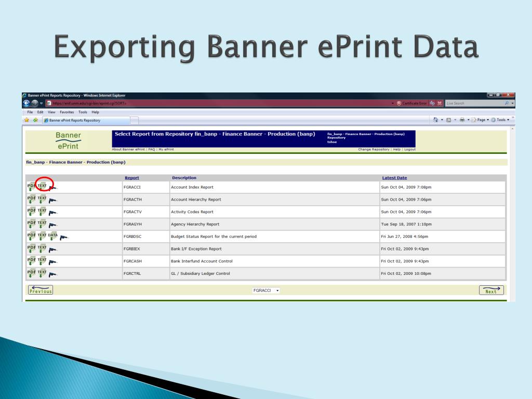Download PDF of FGRBIEX report

(31, 249)
